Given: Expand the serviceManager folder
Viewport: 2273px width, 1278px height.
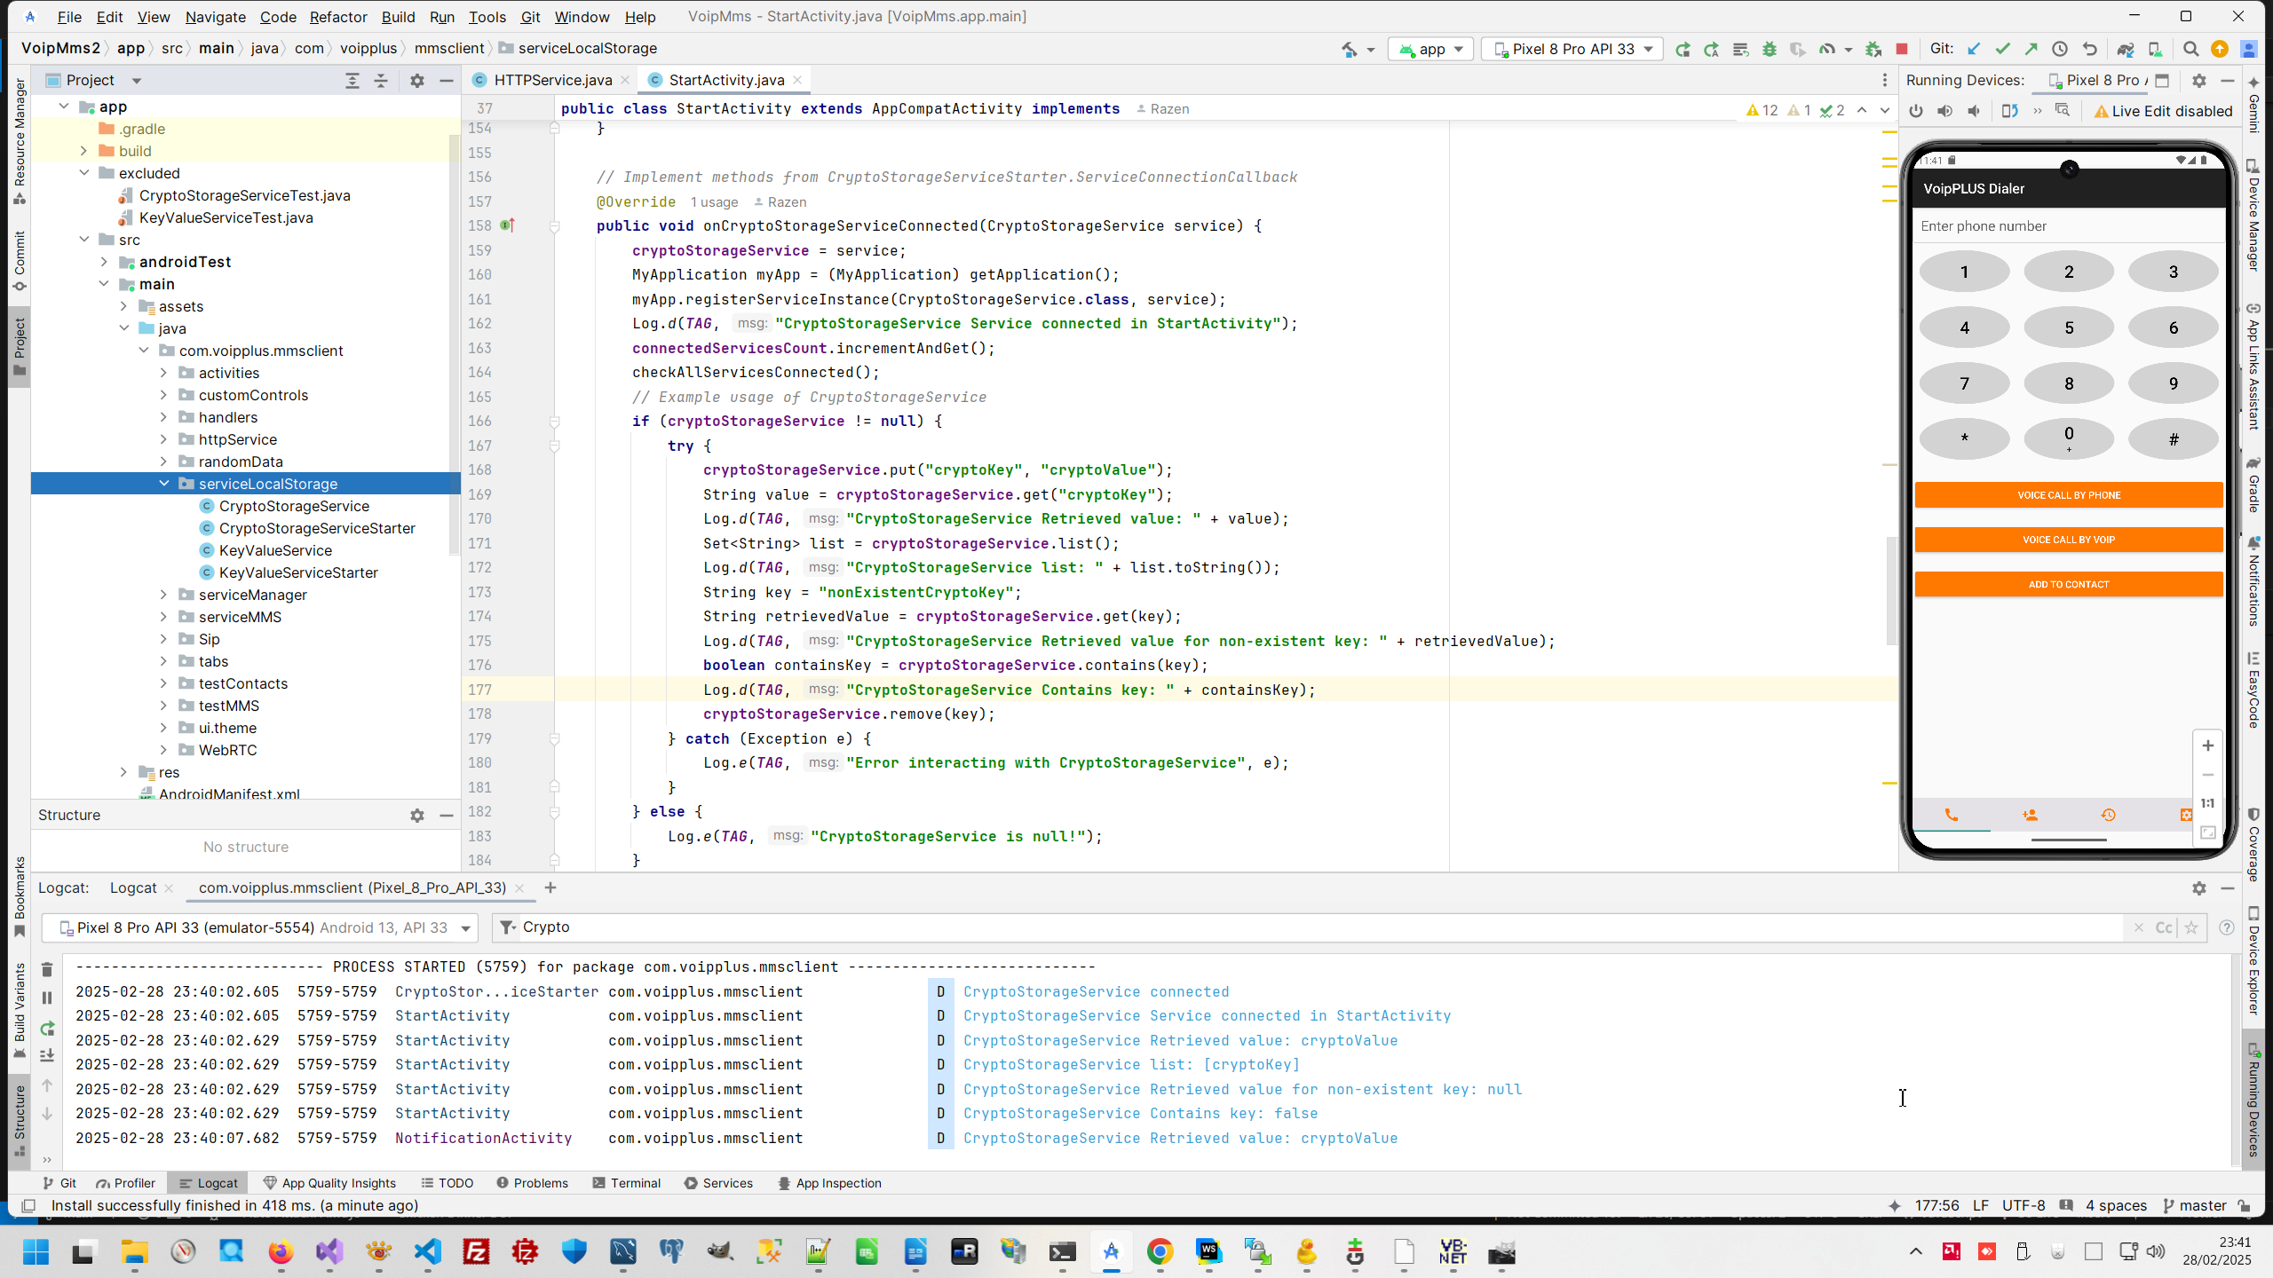Looking at the screenshot, I should (x=163, y=595).
